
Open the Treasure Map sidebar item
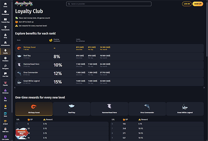click(x=5, y=20)
